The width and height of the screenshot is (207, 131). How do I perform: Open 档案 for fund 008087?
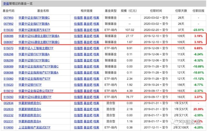click(x=96, y=42)
